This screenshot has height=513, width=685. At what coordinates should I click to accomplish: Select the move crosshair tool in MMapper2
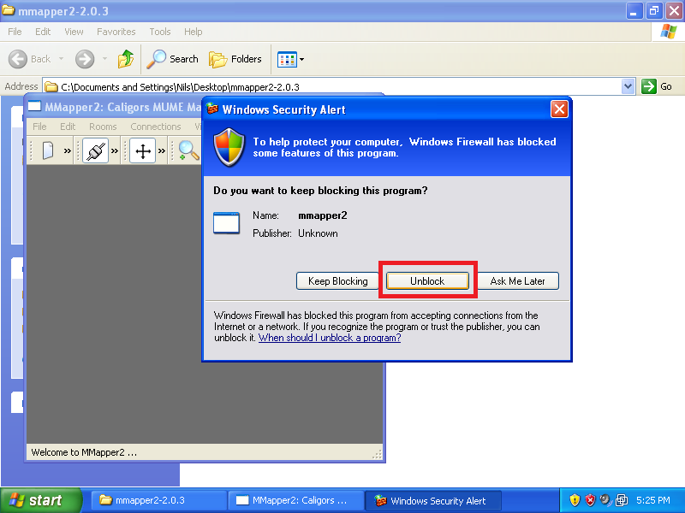(143, 151)
